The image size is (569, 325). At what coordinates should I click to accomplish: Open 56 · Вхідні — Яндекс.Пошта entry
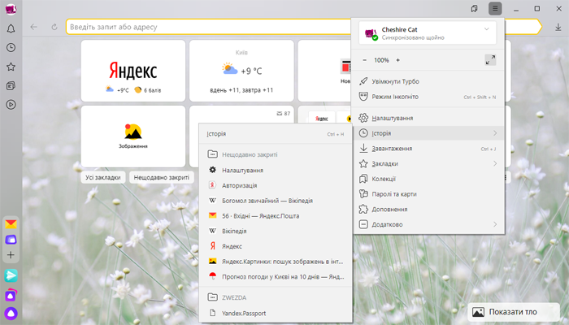point(276,216)
